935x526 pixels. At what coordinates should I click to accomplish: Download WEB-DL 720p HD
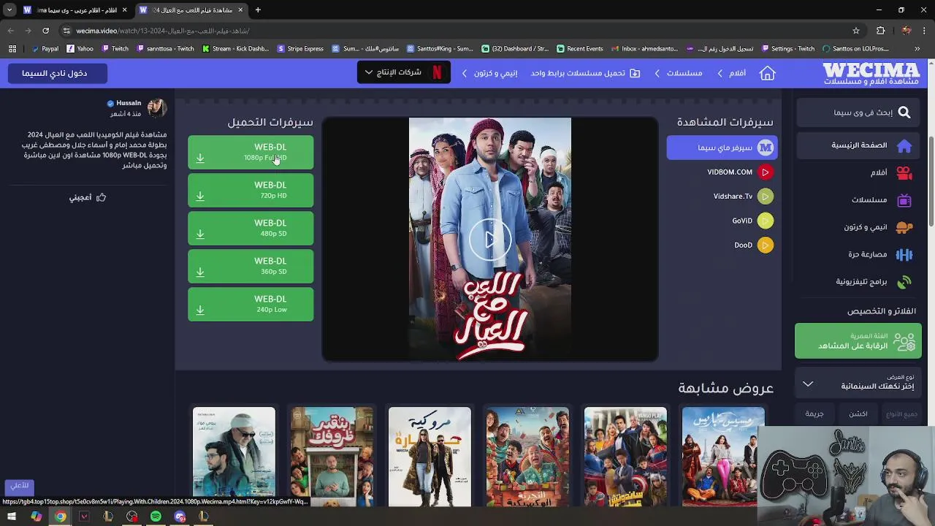251,190
